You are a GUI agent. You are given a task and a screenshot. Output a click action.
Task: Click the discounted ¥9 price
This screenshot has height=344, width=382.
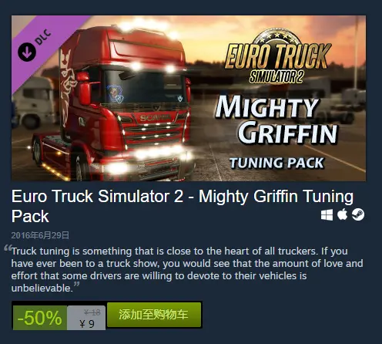coord(87,324)
